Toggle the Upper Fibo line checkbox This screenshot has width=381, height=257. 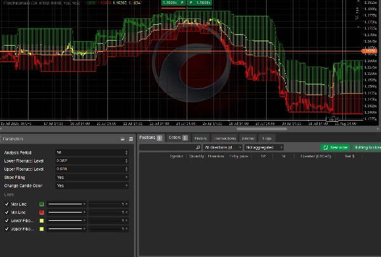[7, 229]
